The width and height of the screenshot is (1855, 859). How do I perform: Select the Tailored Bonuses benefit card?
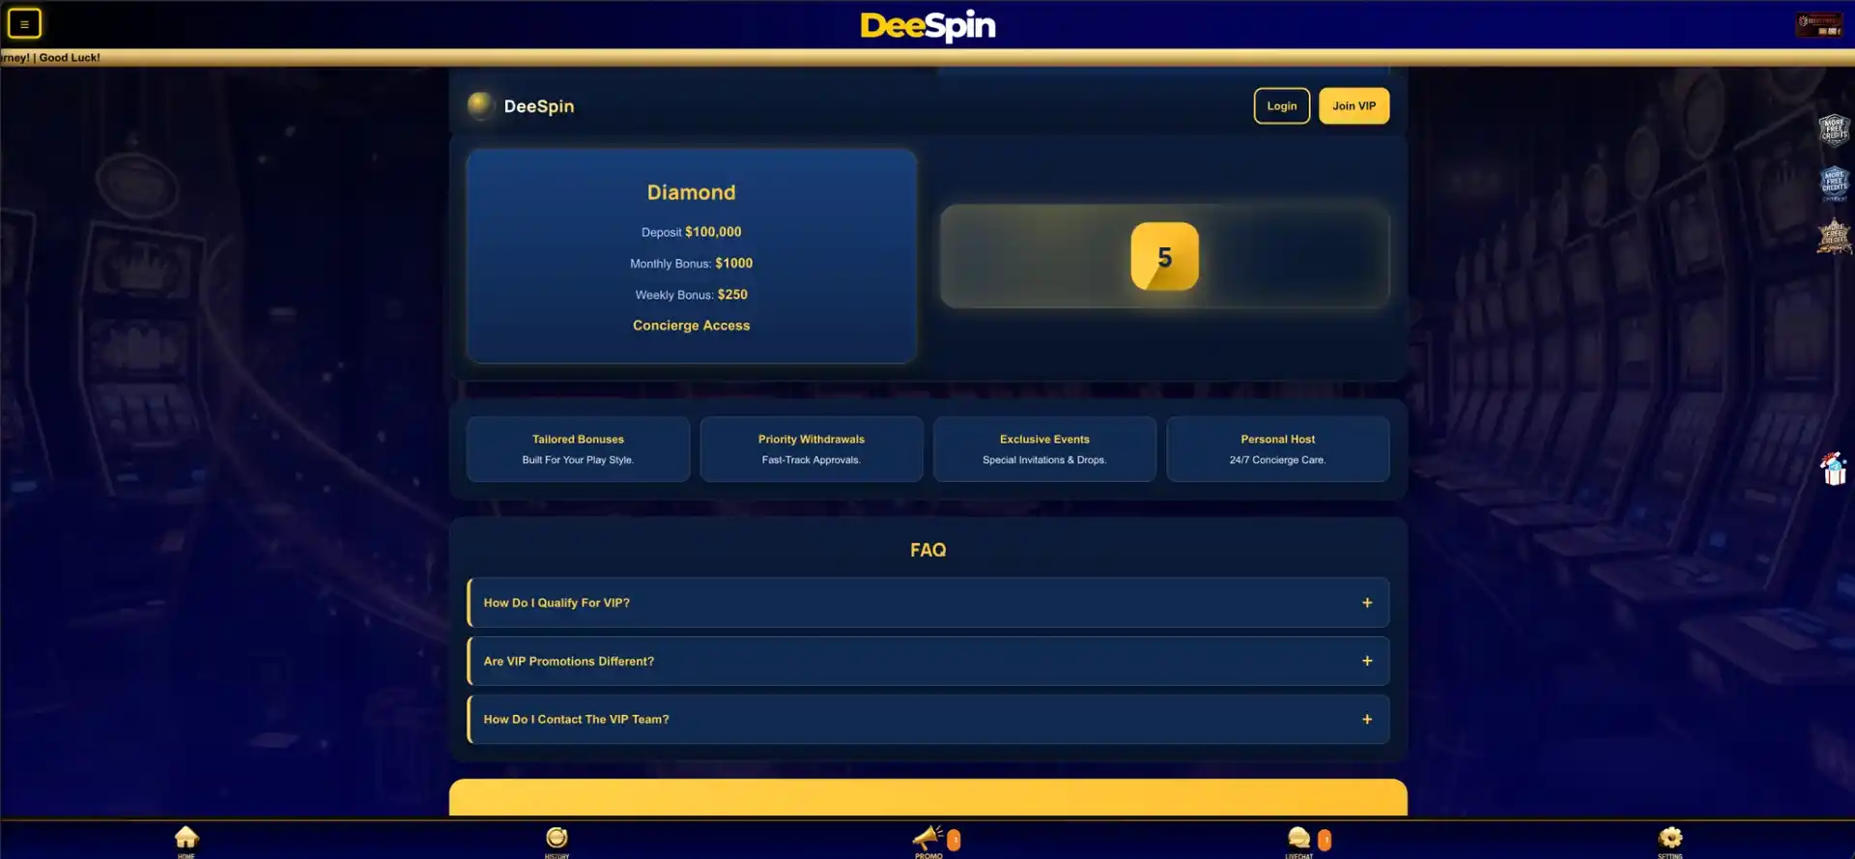[578, 449]
